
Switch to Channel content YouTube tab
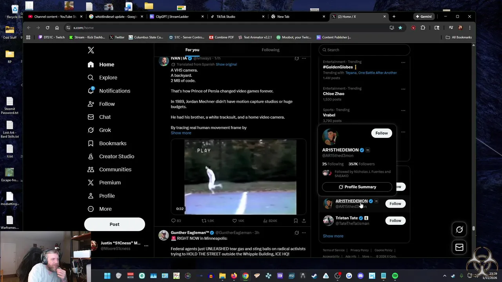coord(55,16)
